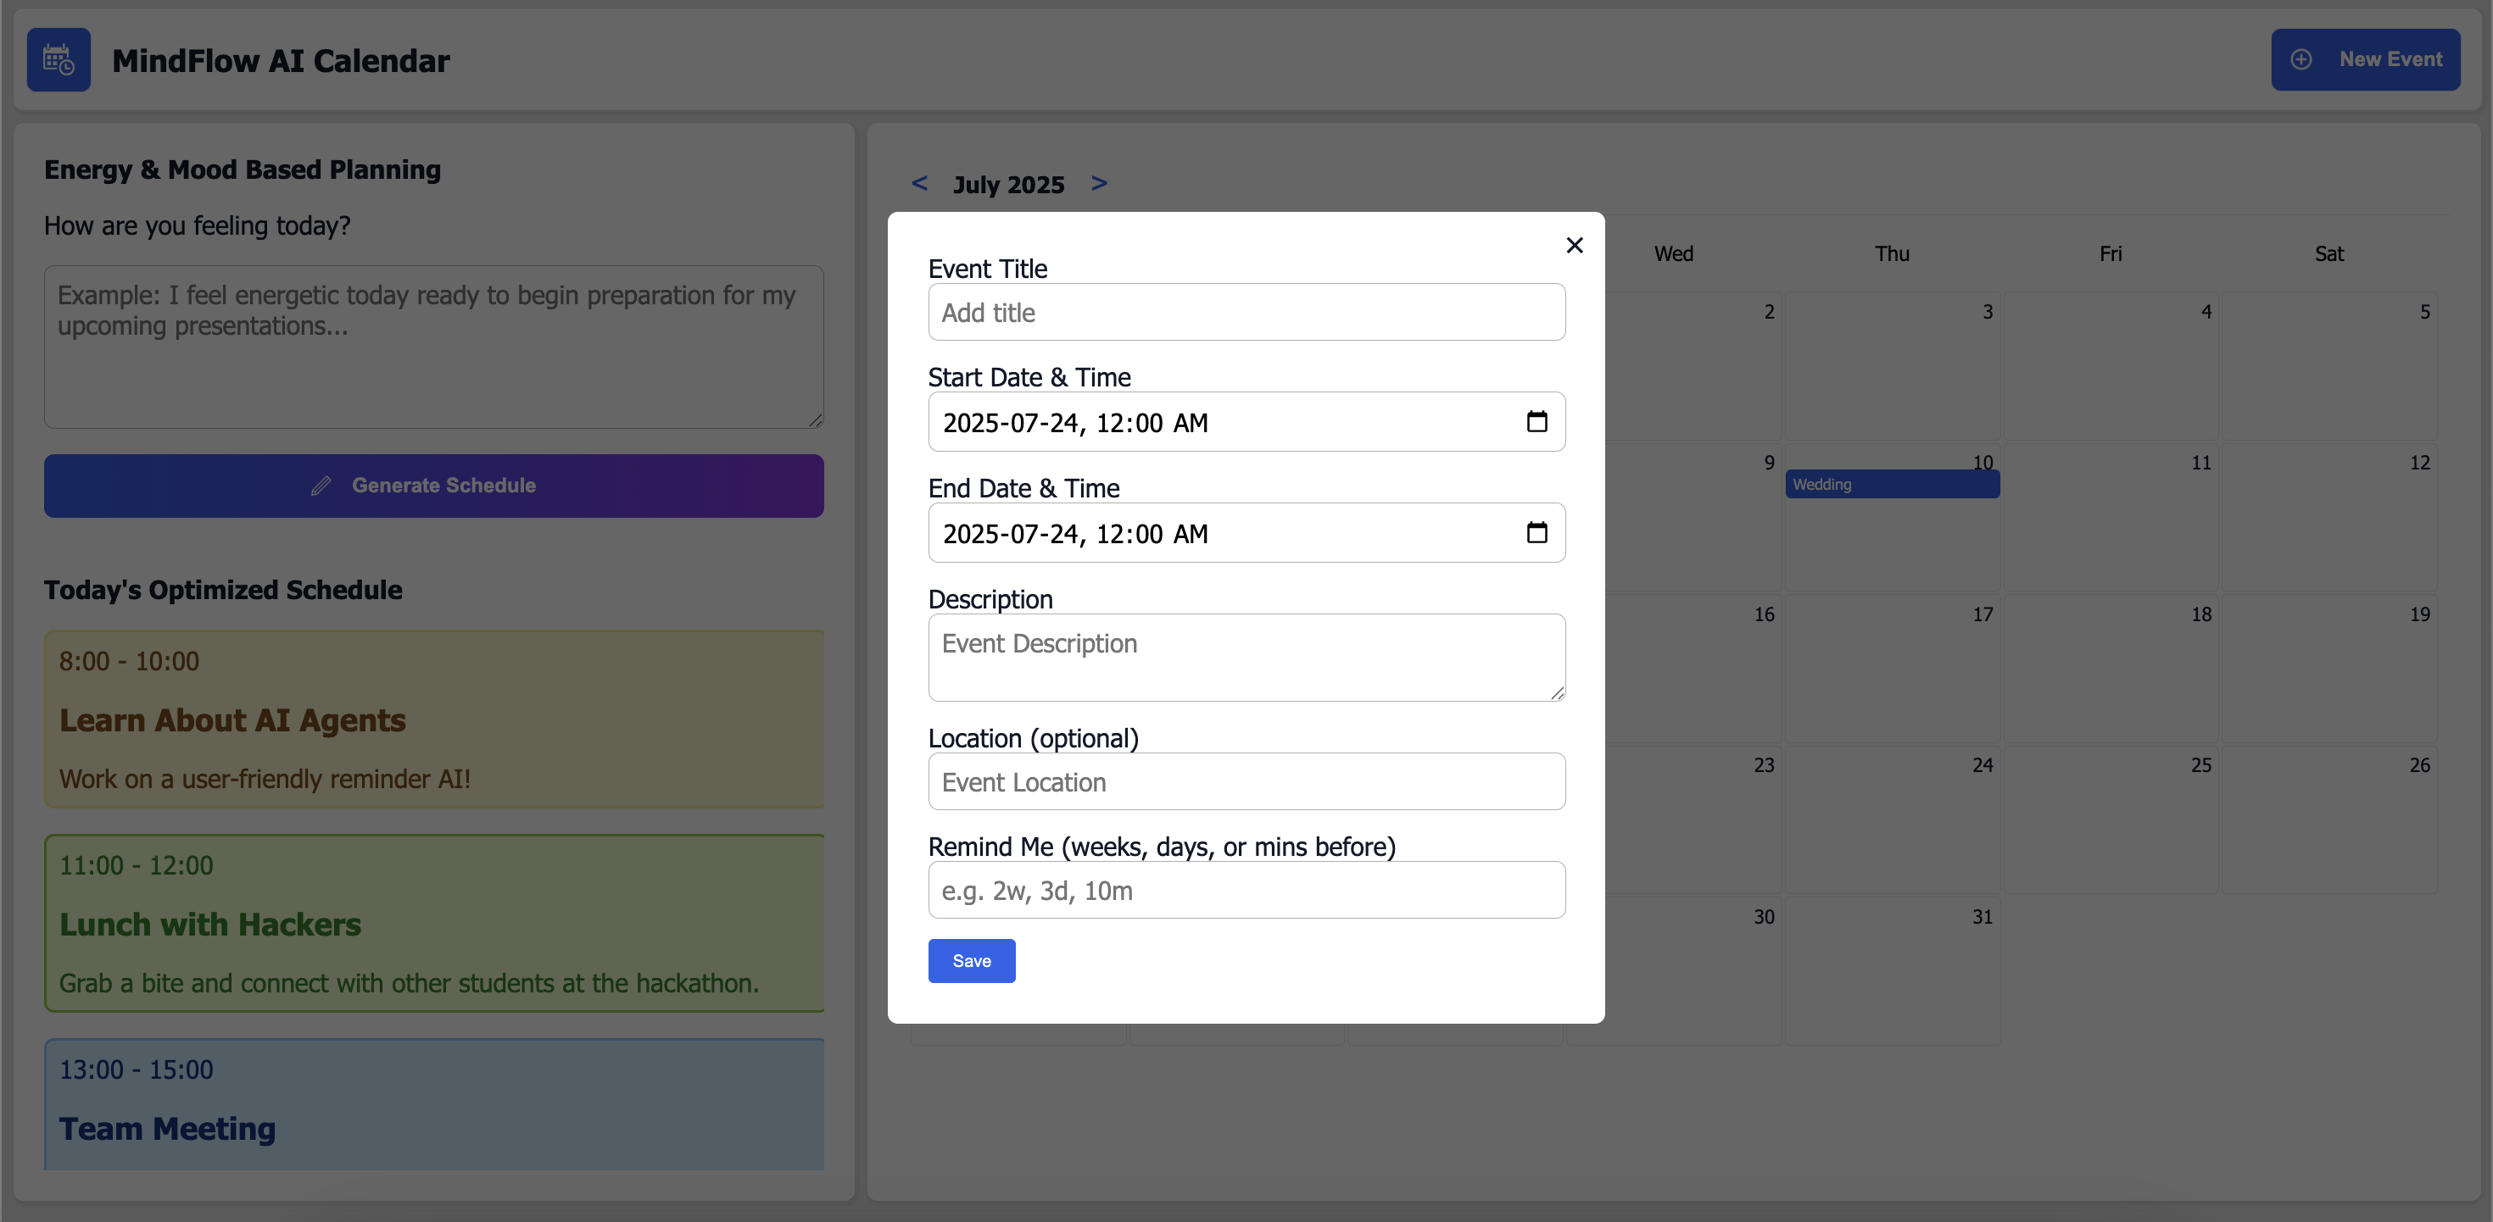The height and width of the screenshot is (1222, 2493).
Task: Close the event dialog with X
Action: tap(1574, 246)
